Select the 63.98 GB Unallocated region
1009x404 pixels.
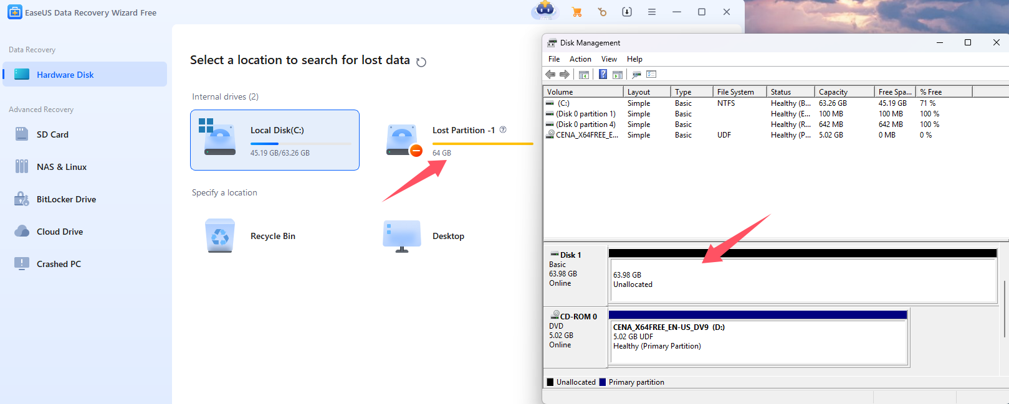(x=803, y=280)
